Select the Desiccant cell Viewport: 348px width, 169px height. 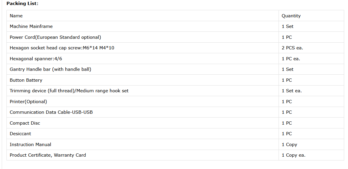tap(20, 134)
